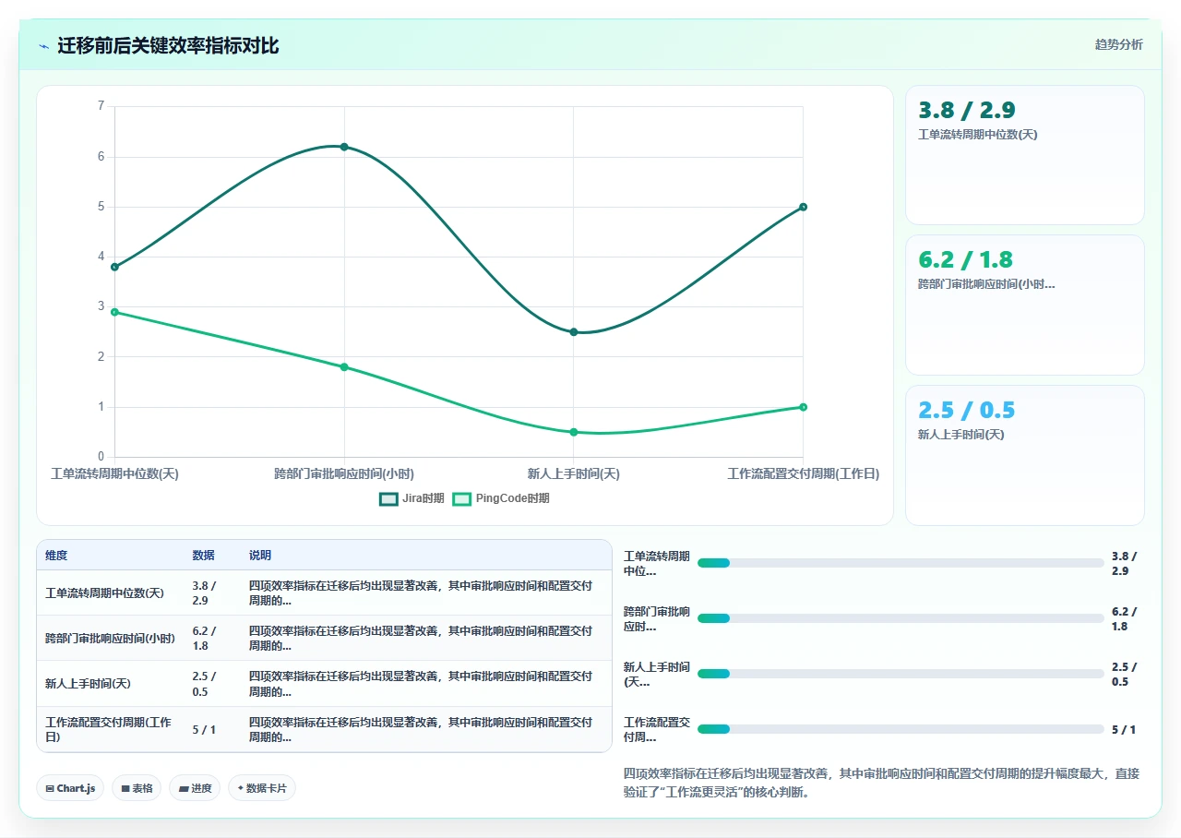Click the Jira data point at 5
The image size is (1181, 838).
click(x=803, y=207)
